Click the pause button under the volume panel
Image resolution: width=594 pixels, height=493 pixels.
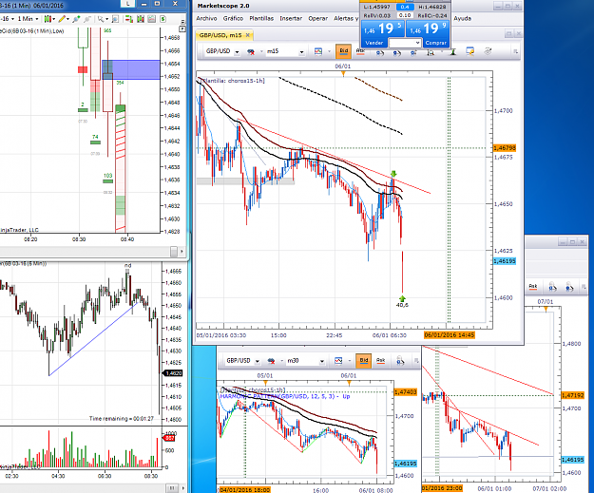pyautogui.click(x=172, y=488)
